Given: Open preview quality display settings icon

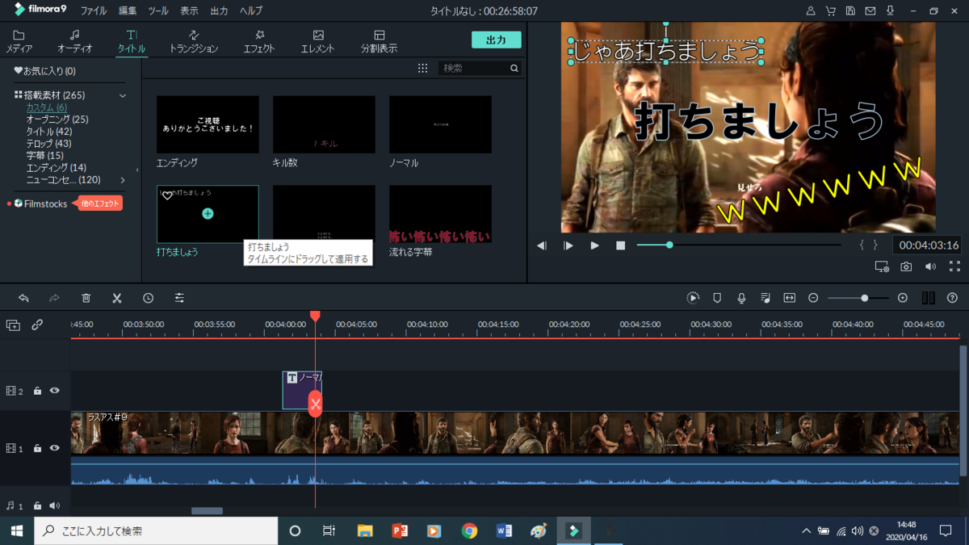Looking at the screenshot, I should (882, 266).
